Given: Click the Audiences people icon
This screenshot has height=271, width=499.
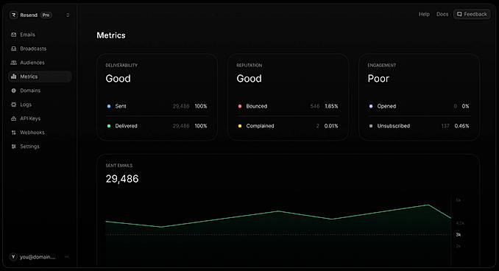Looking at the screenshot, I should (14, 63).
